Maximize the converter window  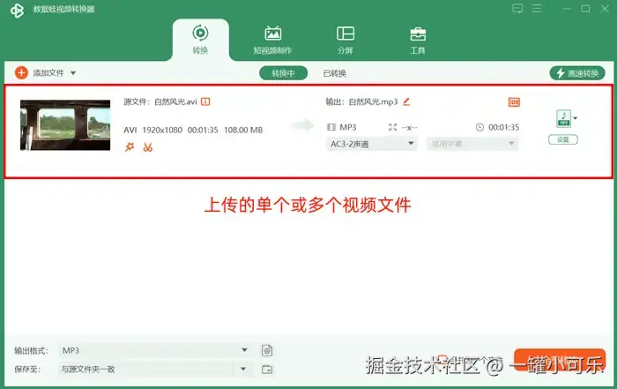click(585, 9)
